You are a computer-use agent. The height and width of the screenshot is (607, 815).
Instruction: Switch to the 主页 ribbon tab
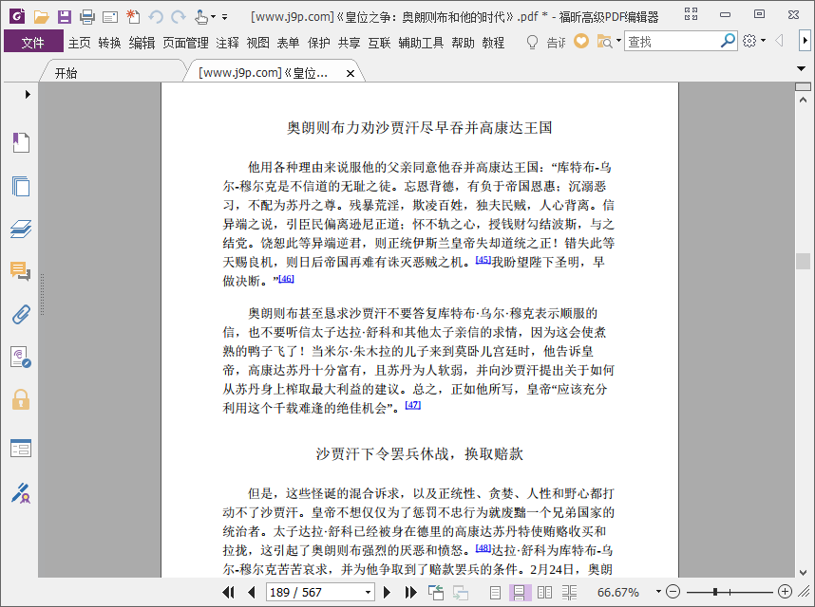point(80,43)
